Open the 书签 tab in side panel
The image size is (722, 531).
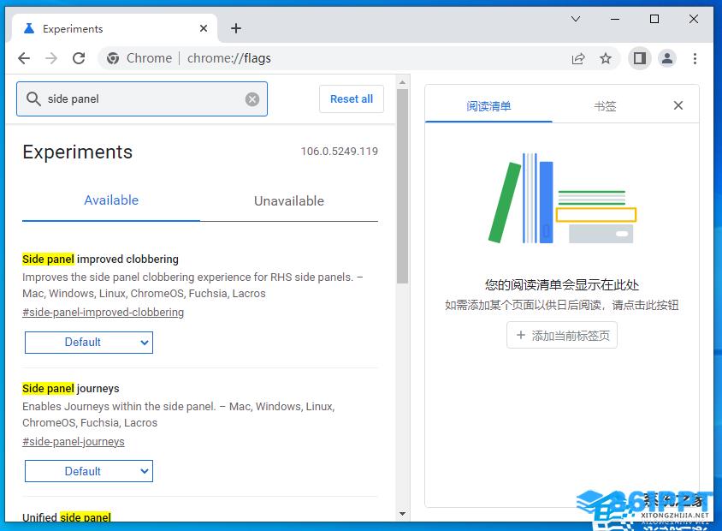[605, 106]
